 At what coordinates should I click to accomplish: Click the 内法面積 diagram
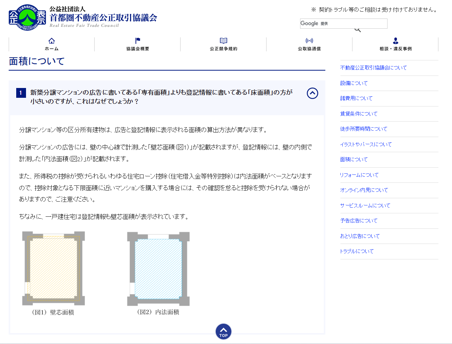(158, 268)
